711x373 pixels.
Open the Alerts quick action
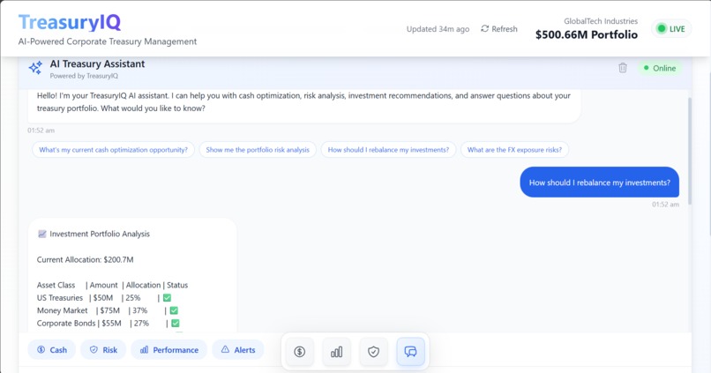click(x=238, y=350)
